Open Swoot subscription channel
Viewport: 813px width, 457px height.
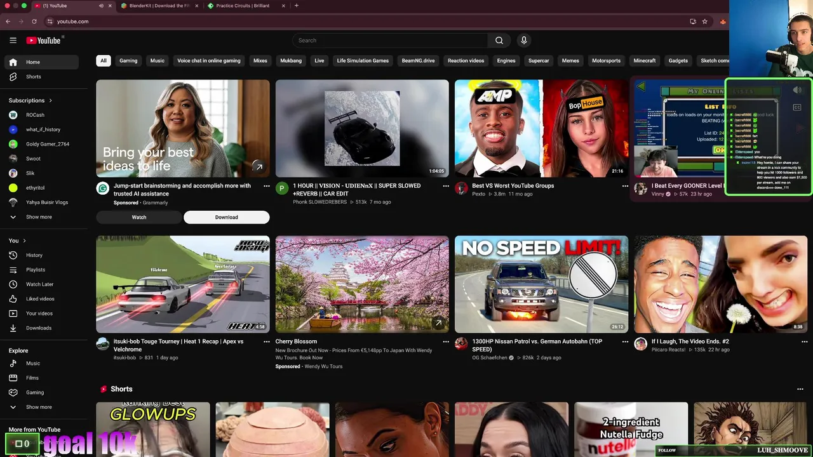pos(42,159)
